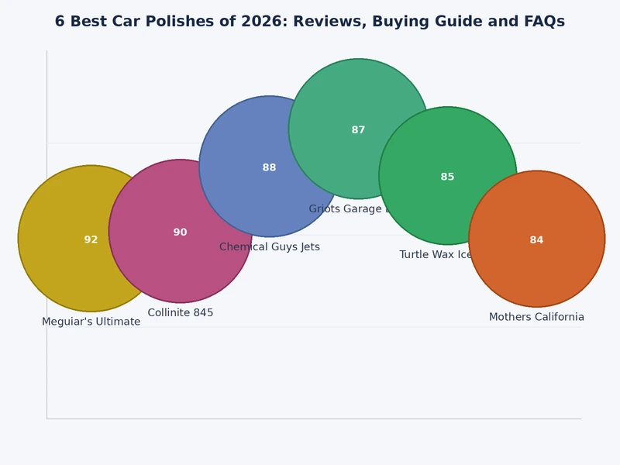Click the Chemical Guys Jets label
Image resolution: width=620 pixels, height=465 pixels.
tap(270, 246)
